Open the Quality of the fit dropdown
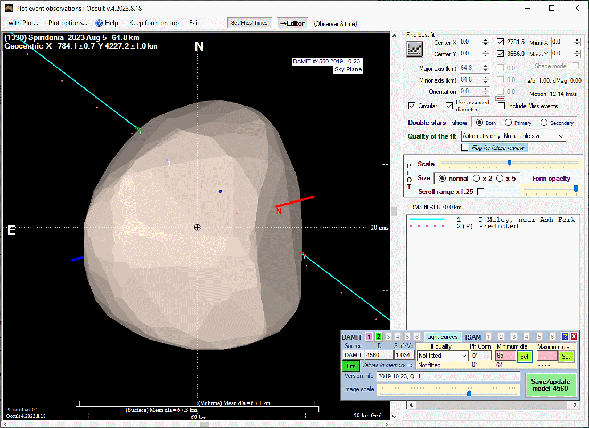The width and height of the screenshot is (589, 428). pos(561,136)
